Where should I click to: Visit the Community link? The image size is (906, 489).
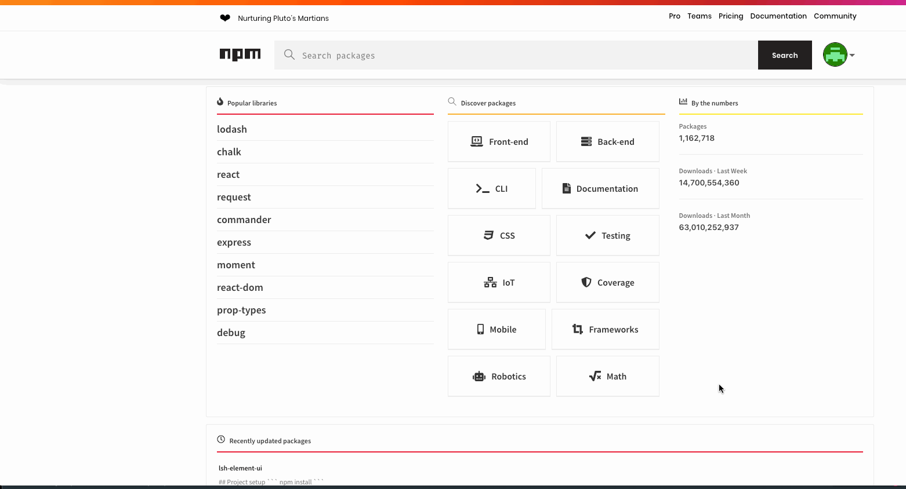(x=835, y=16)
